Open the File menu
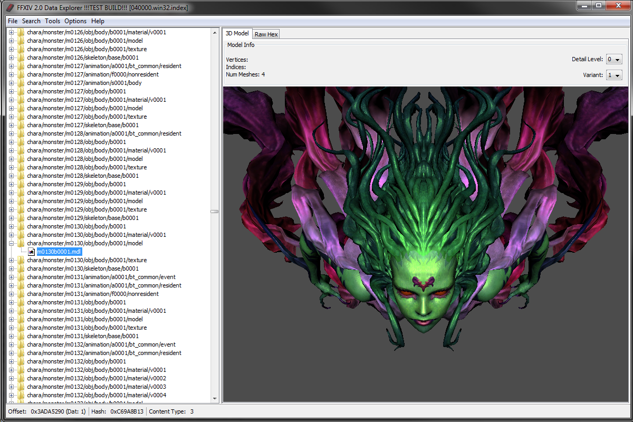 (x=13, y=21)
